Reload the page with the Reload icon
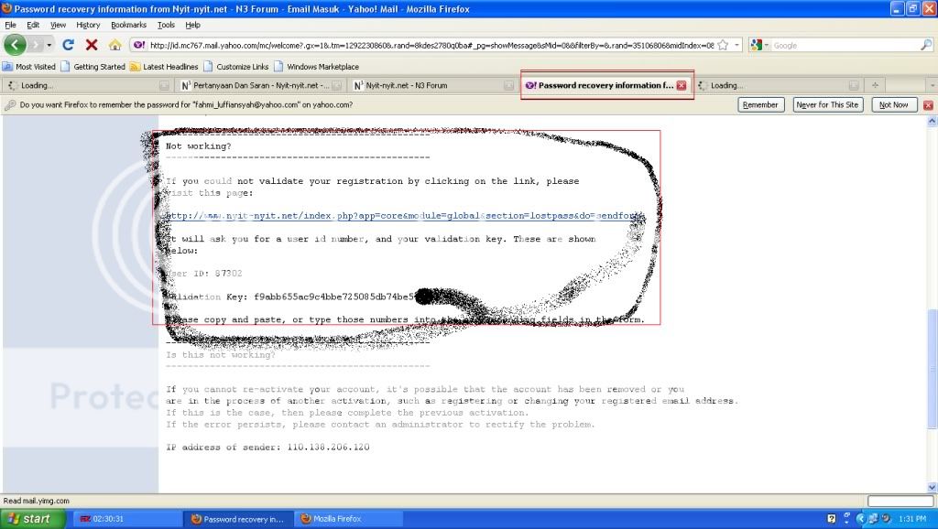 pyautogui.click(x=68, y=45)
